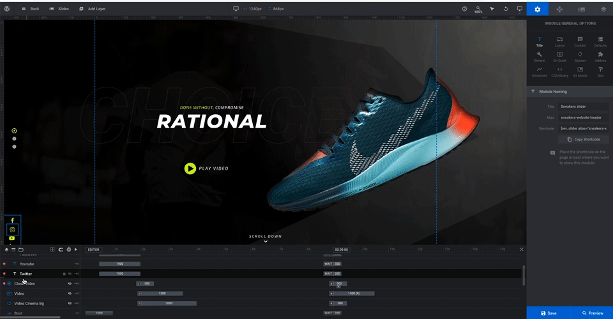Viewport: 613px width, 319px height.
Task: Click the timeline grid layout icon
Action: [x=52, y=249]
